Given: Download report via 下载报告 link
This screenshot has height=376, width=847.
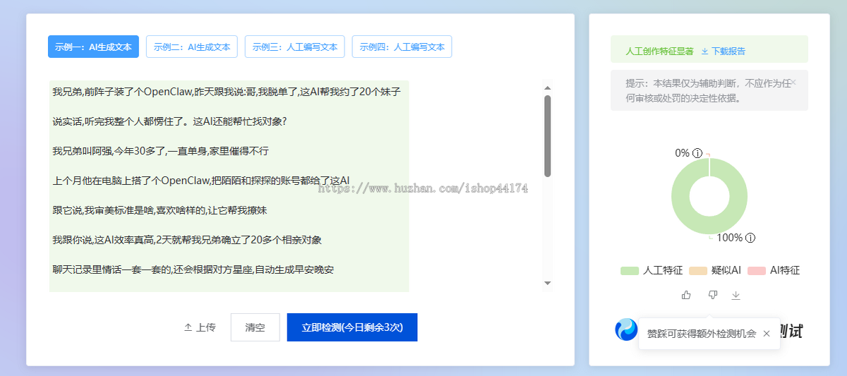Looking at the screenshot, I should [x=728, y=51].
